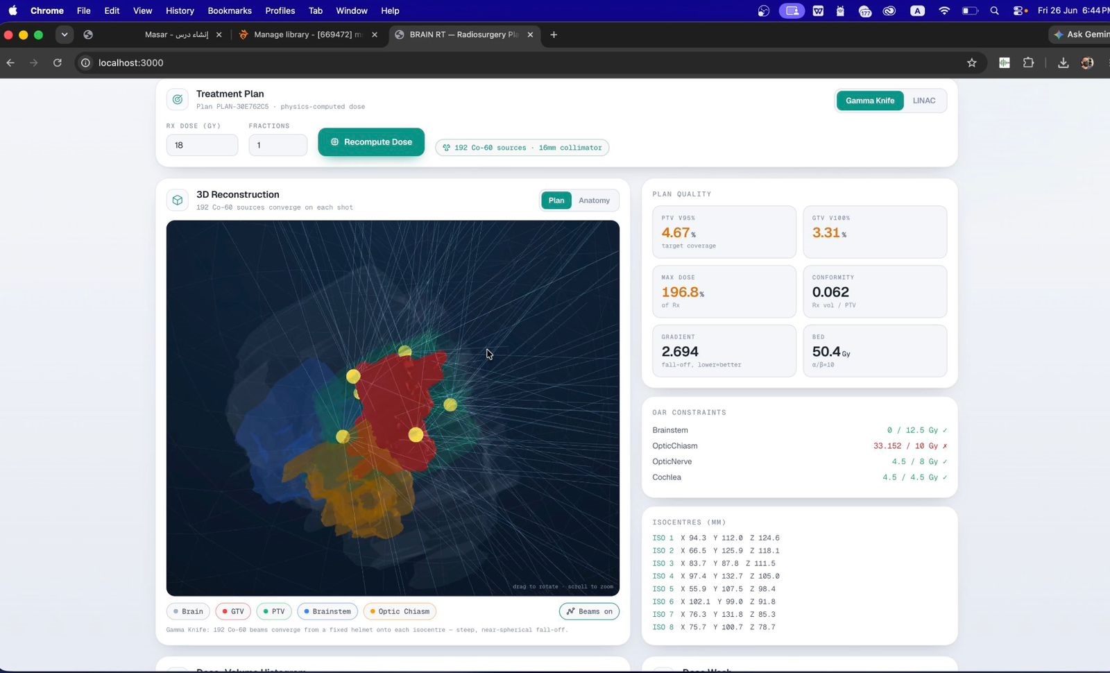Switch treatment mode to LINAC
1110x673 pixels.
tap(924, 101)
